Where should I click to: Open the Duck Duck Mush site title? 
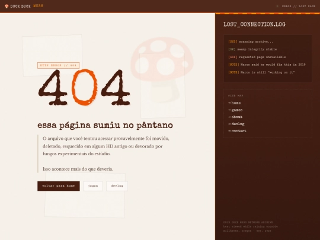(27, 6)
